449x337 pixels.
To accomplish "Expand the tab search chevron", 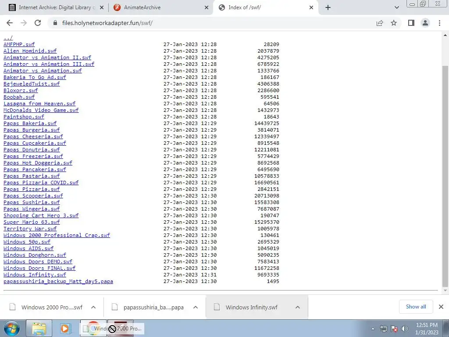I will pos(396,7).
